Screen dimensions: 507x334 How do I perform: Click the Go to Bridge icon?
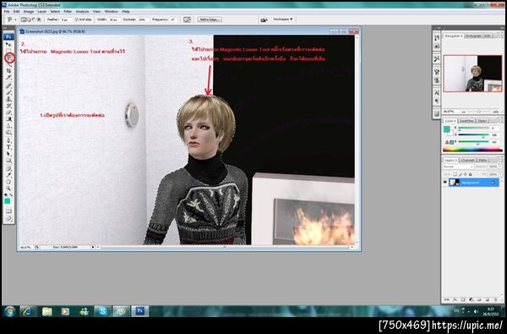coord(264,19)
